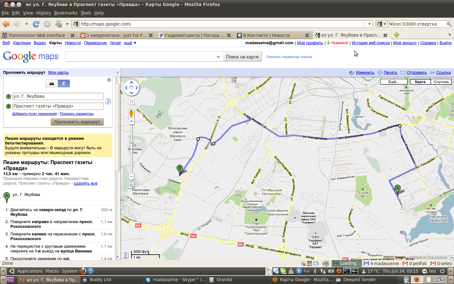Click start marker A on map
Image resolution: width=454 pixels, height=284 pixels.
click(x=398, y=189)
